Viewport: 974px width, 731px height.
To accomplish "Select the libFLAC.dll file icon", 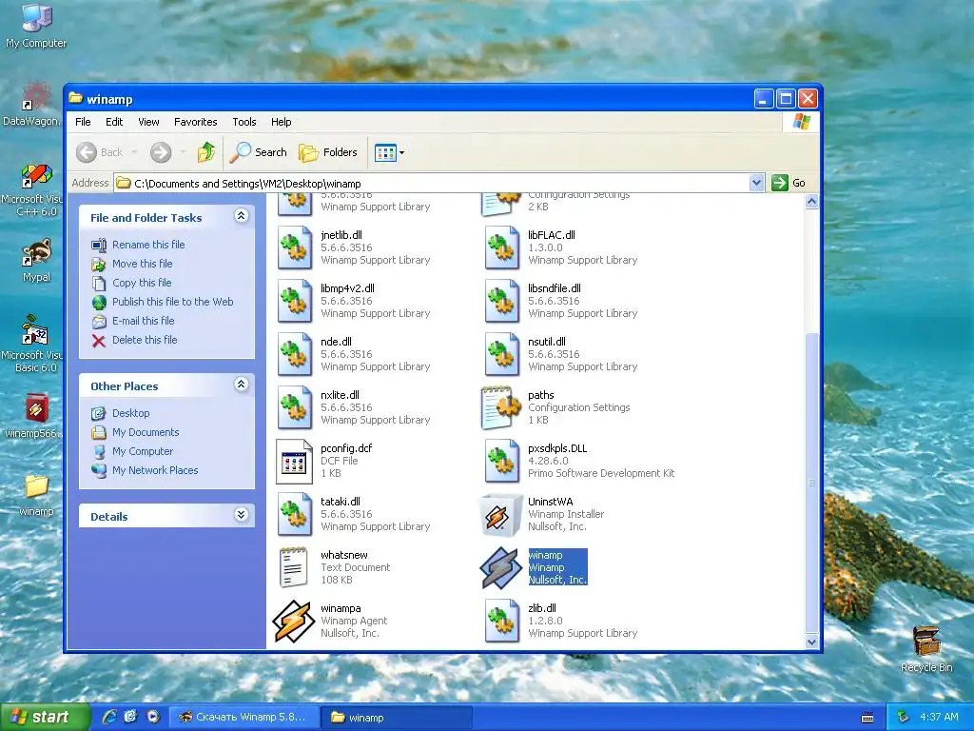I will tap(502, 247).
